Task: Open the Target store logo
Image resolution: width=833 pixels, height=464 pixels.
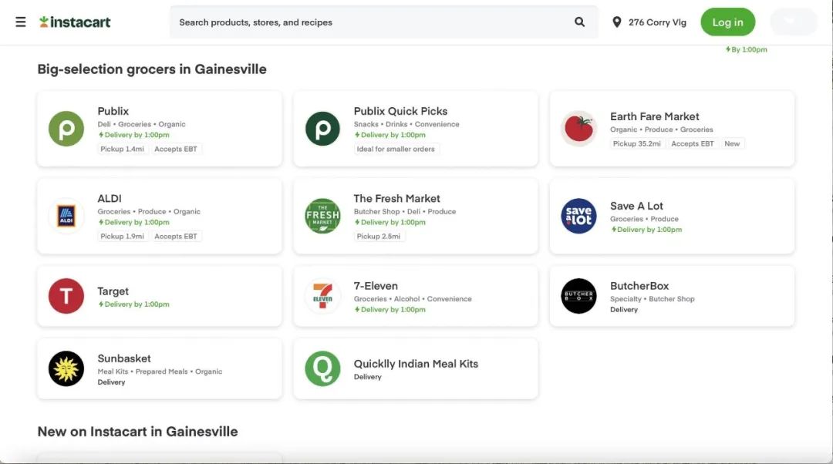Action: click(x=66, y=296)
